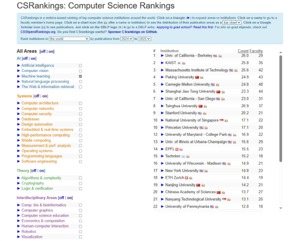Click scrollbar up arrow of rankings list
Viewport: 296px width, 241px height.
click(281, 52)
